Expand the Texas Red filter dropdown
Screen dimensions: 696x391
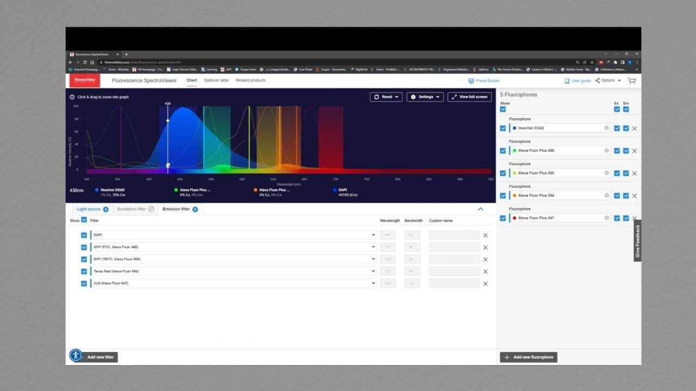coord(373,271)
